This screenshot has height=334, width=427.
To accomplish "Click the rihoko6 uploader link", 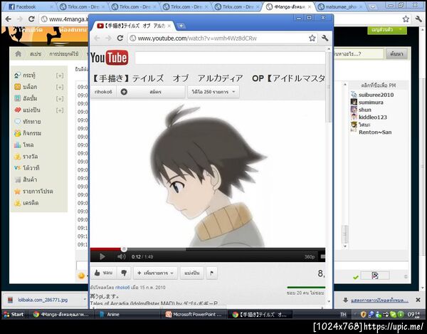I will (122, 288).
